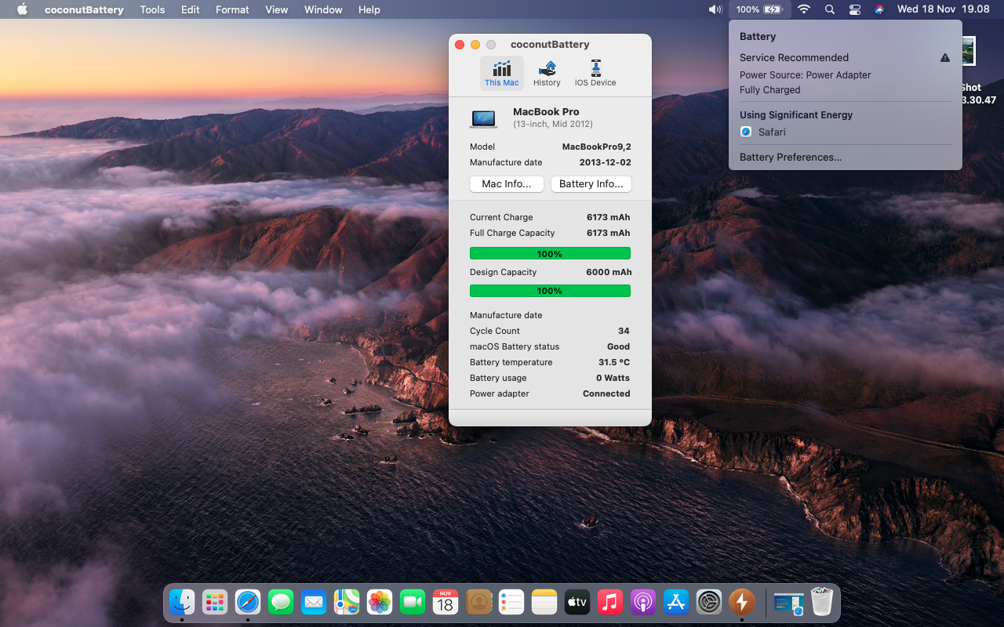Open the App Store from the Dock

click(675, 602)
